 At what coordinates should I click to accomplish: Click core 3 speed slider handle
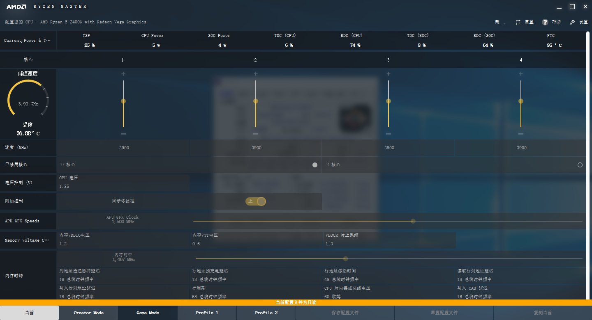pos(388,101)
